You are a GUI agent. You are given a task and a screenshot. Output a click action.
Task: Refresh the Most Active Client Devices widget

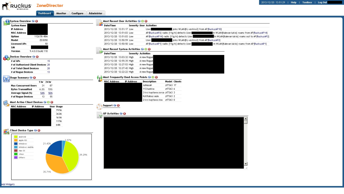pyautogui.click(x=45, y=102)
